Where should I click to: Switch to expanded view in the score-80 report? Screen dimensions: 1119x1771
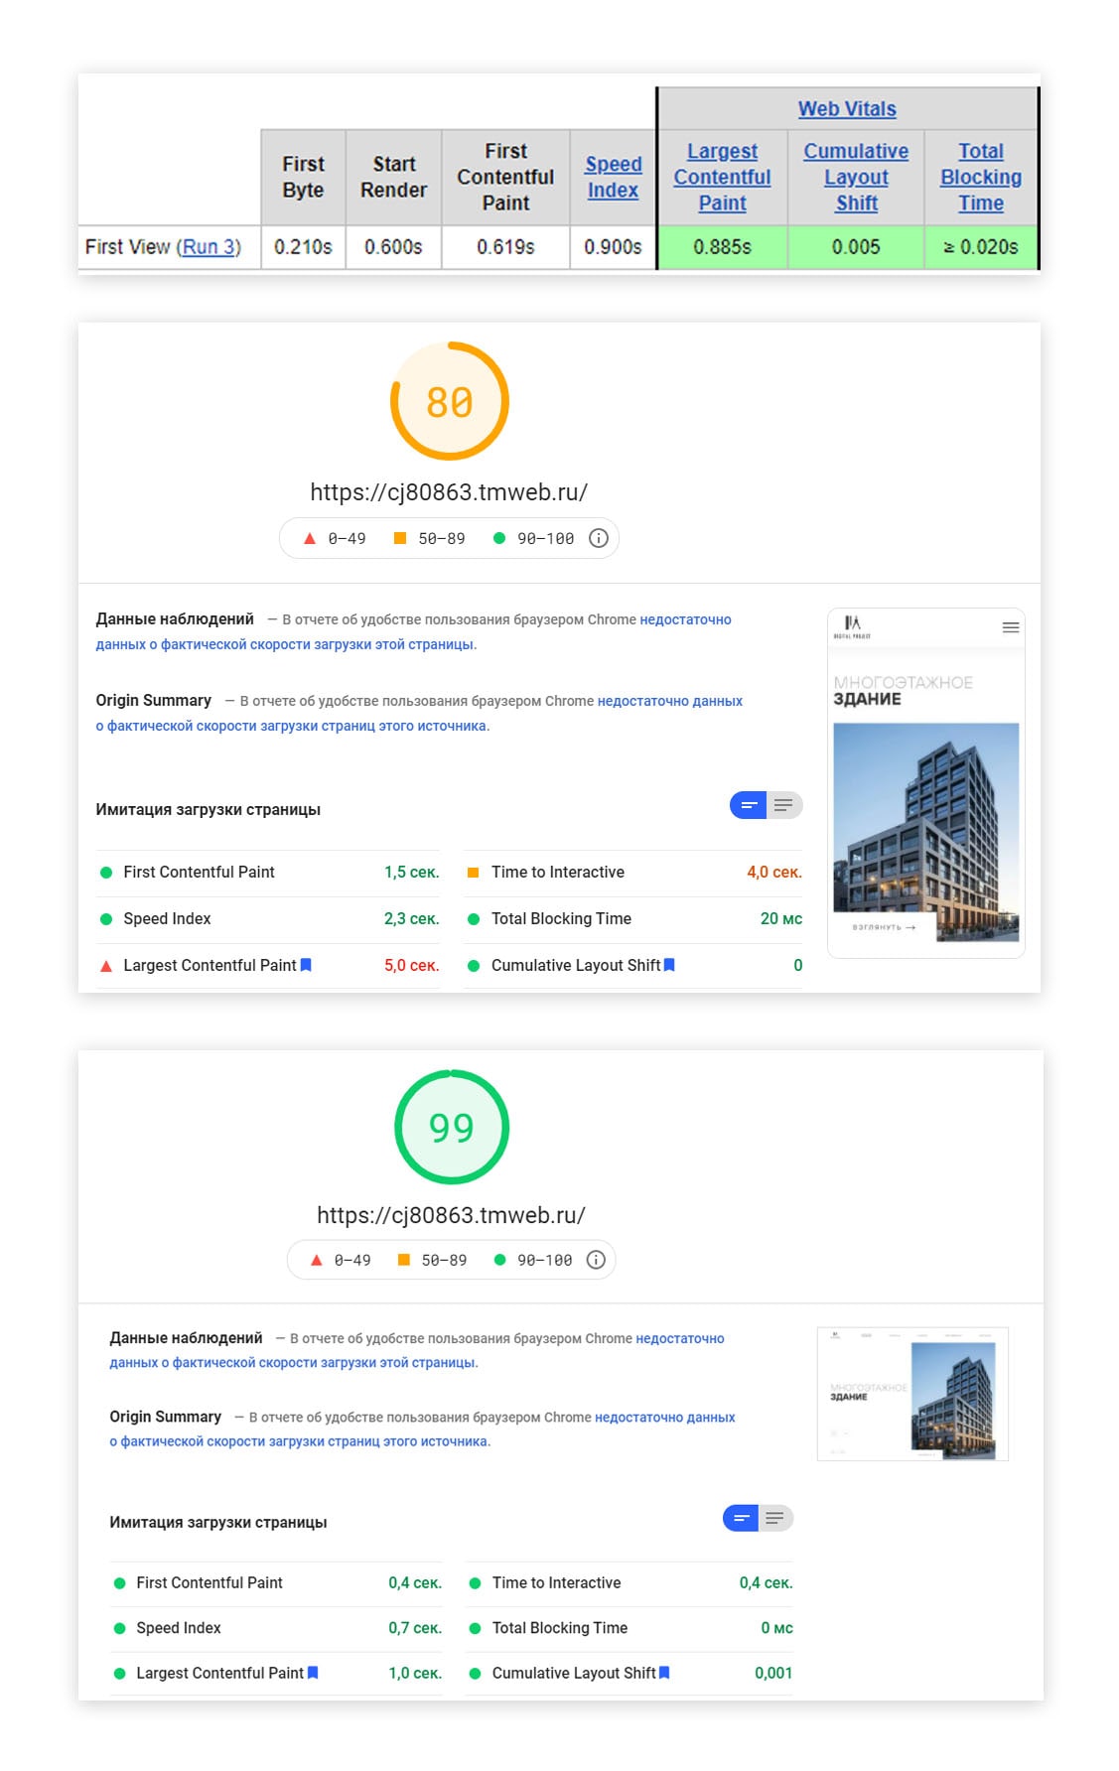coord(783,805)
